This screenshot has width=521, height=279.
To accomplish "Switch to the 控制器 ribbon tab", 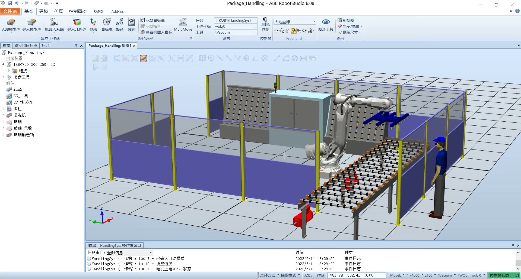I will pyautogui.click(x=78, y=11).
